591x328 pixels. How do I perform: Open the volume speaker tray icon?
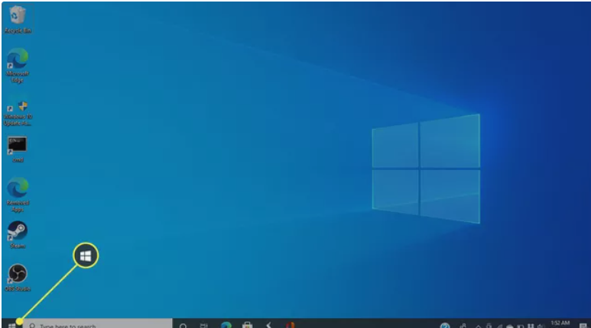541,326
